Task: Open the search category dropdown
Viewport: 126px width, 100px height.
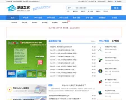Action: click(x=71, y=8)
